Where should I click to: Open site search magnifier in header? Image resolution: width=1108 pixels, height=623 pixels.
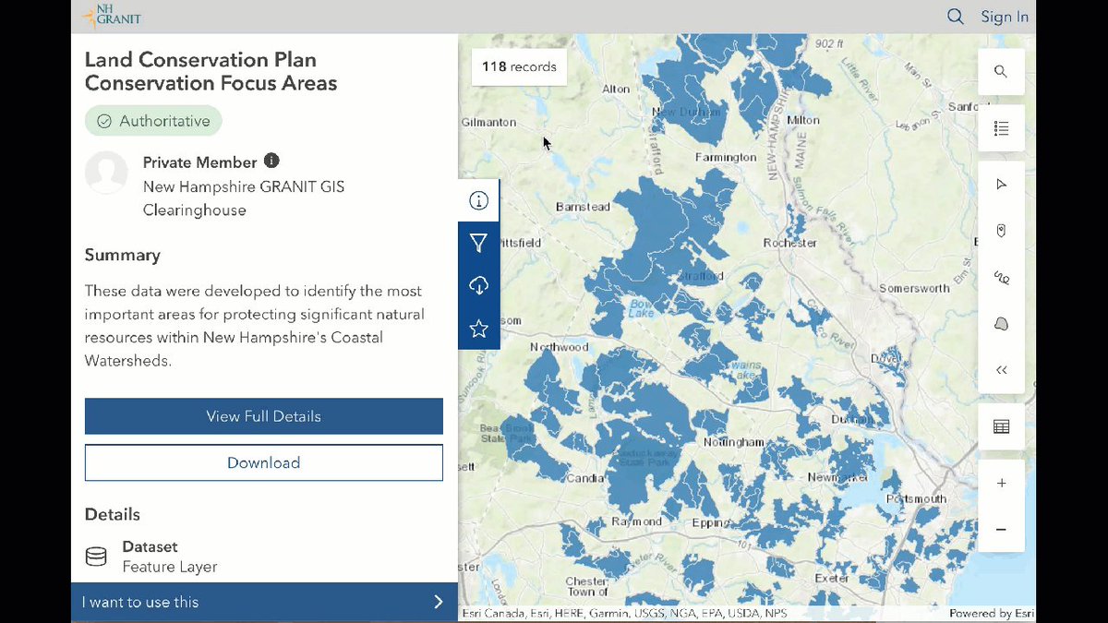(956, 17)
